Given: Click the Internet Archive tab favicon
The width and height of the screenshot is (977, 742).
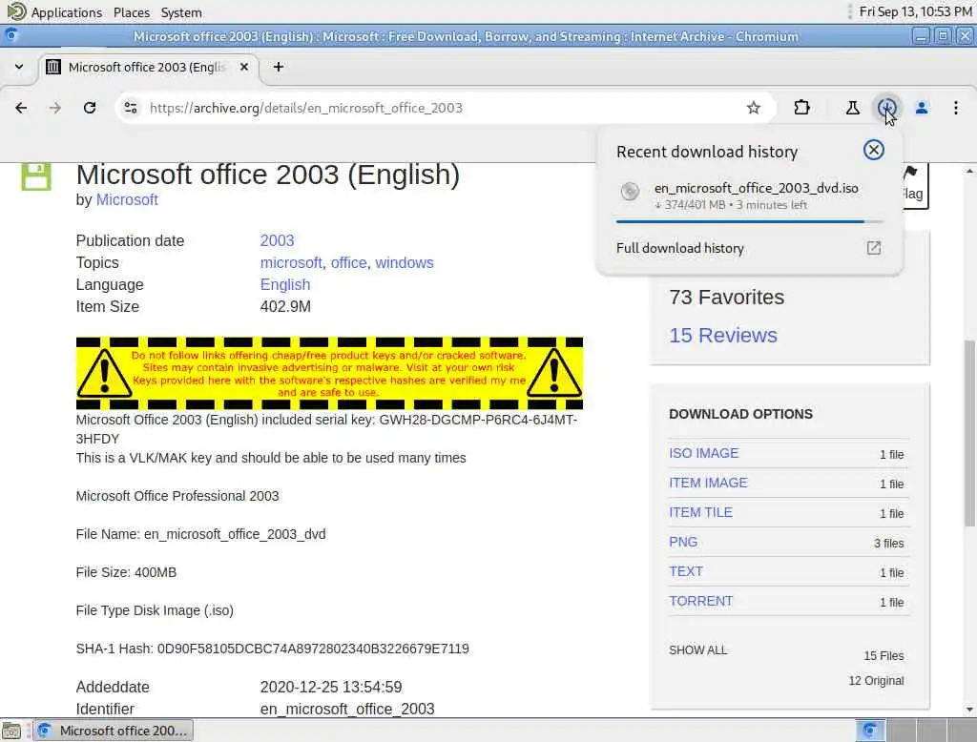Looking at the screenshot, I should tap(53, 67).
